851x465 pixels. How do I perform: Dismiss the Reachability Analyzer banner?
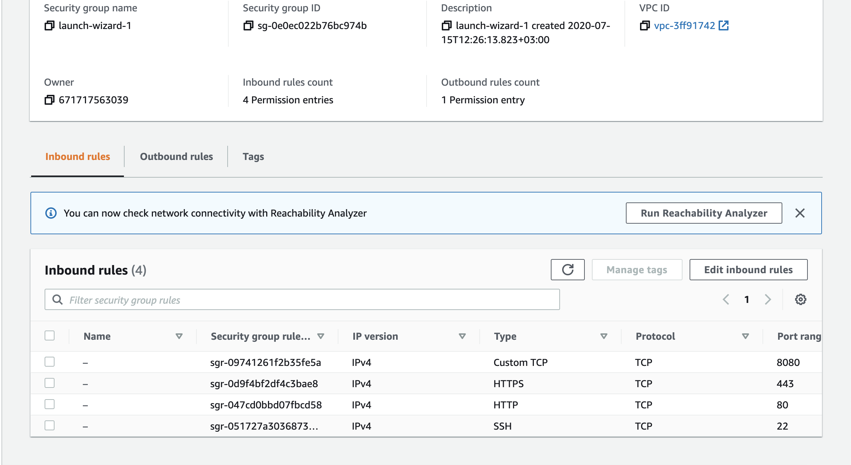point(800,213)
